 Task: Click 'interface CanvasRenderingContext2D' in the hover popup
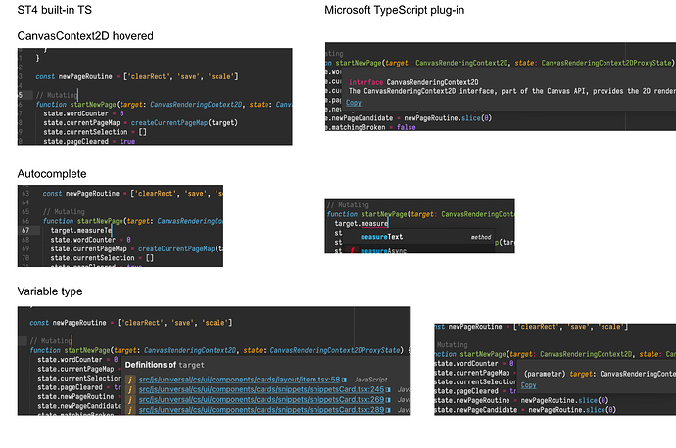[413, 82]
